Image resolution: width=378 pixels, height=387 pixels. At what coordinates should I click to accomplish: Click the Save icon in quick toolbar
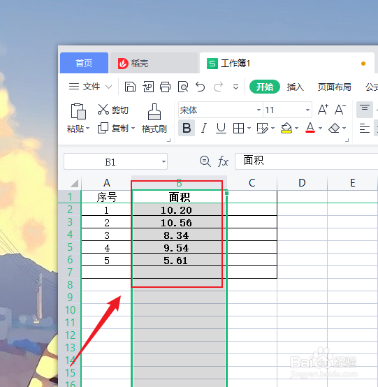130,87
